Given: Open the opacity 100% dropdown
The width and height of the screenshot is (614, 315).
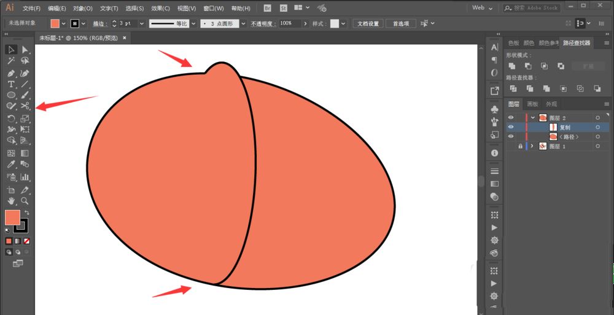Looking at the screenshot, I should tap(305, 23).
